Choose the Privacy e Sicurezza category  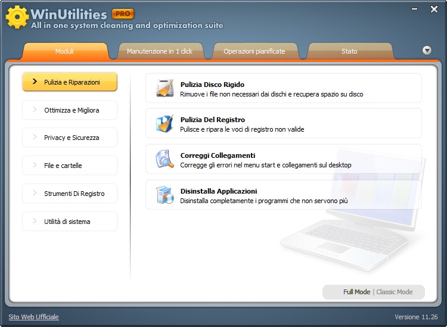click(70, 138)
